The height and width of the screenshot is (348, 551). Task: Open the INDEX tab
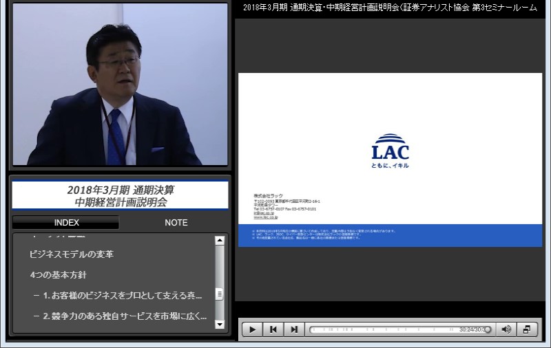66,223
